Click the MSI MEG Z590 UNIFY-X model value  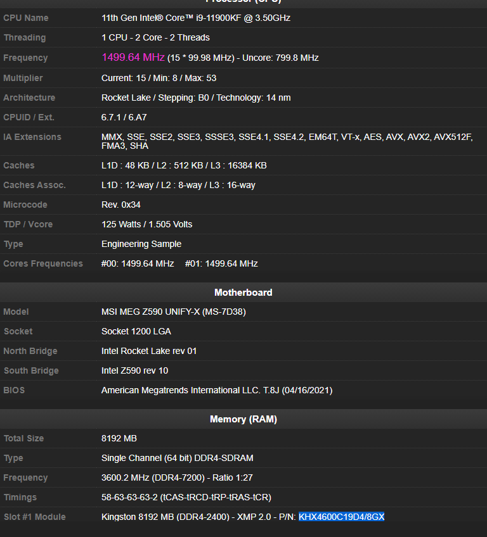click(x=174, y=312)
